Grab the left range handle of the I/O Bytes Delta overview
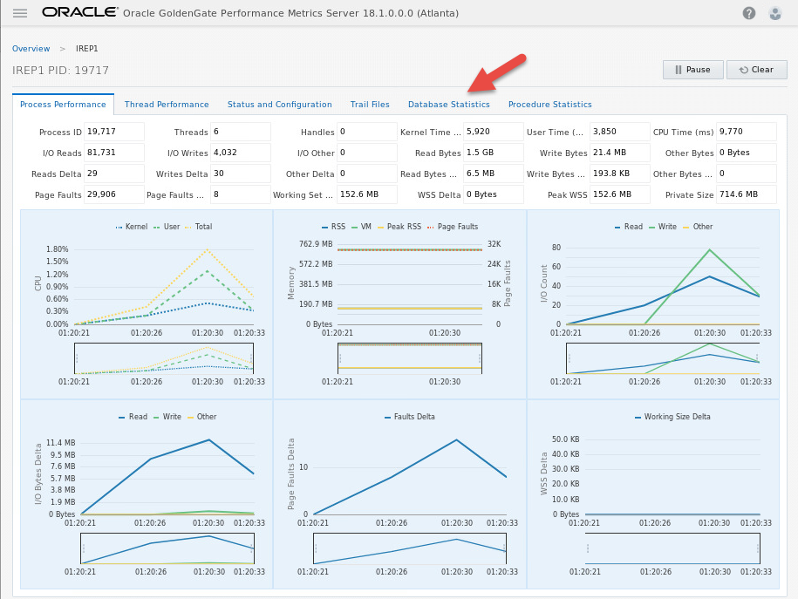Viewport: 798px width, 599px height. (x=84, y=548)
